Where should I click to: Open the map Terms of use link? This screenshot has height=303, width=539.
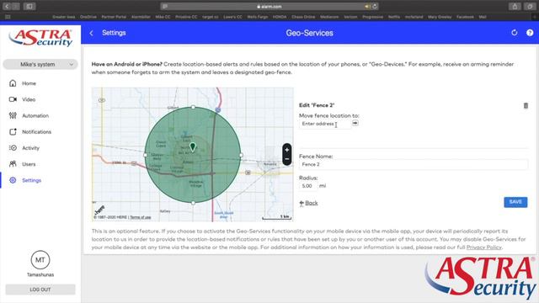[141, 217]
